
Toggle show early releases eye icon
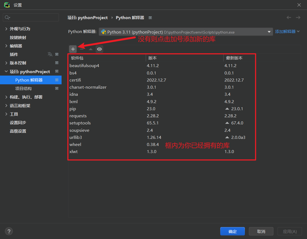99,49
